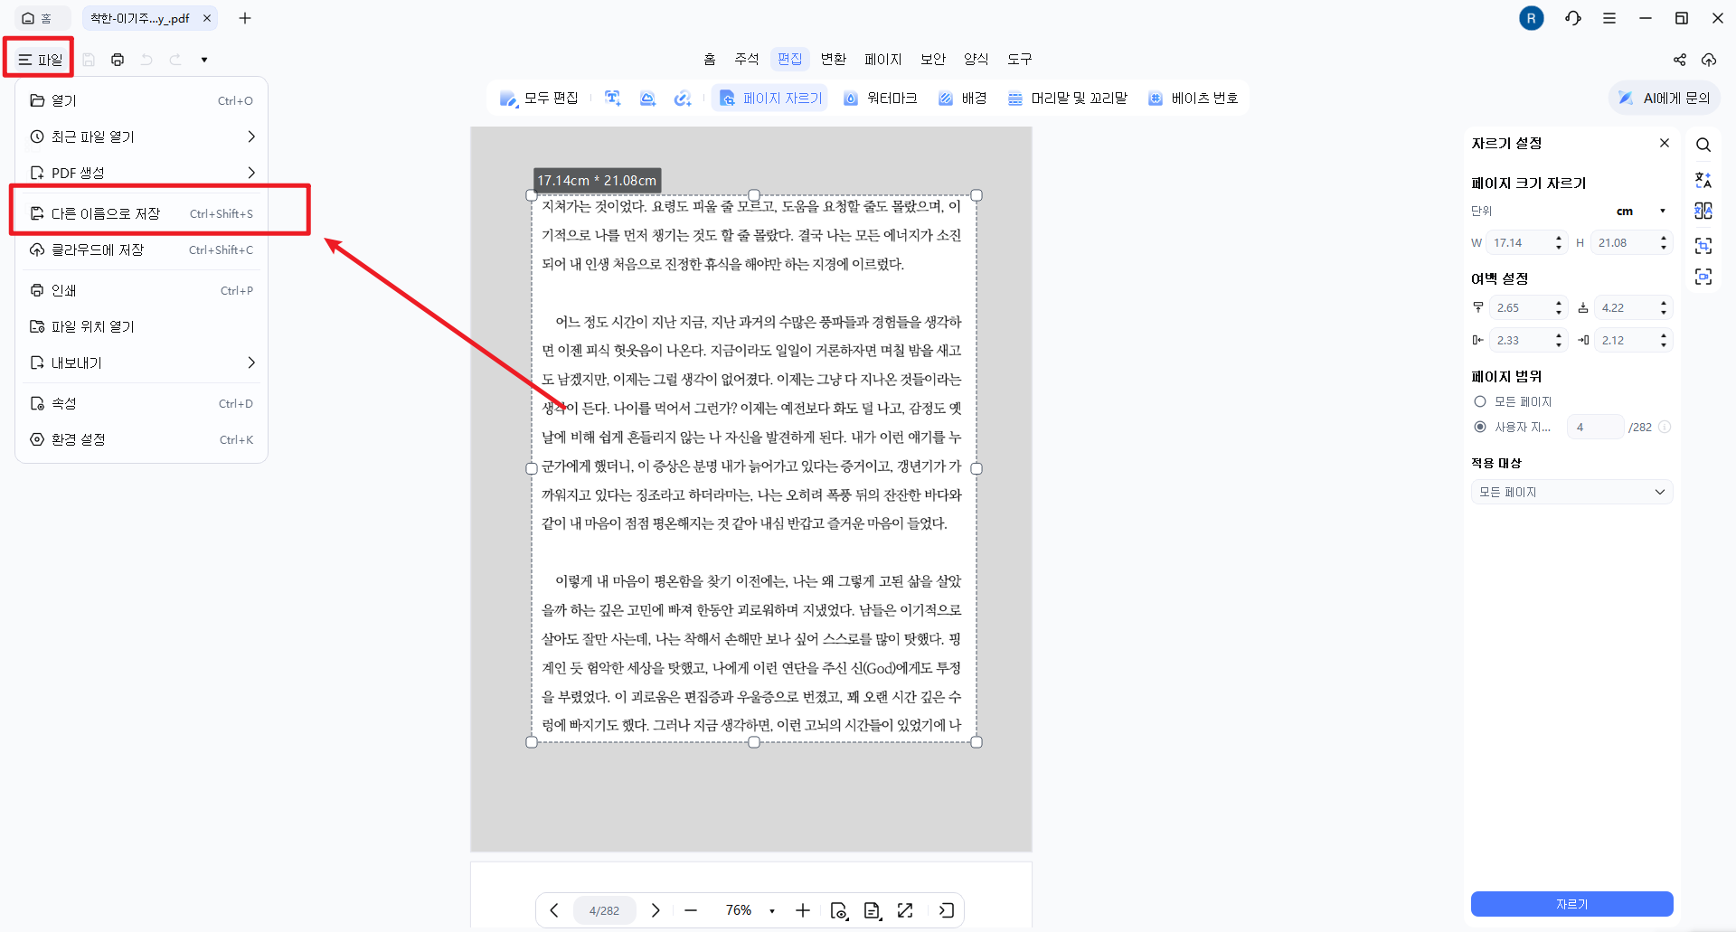Expand 최근 파일 열기 submenu

(x=142, y=137)
